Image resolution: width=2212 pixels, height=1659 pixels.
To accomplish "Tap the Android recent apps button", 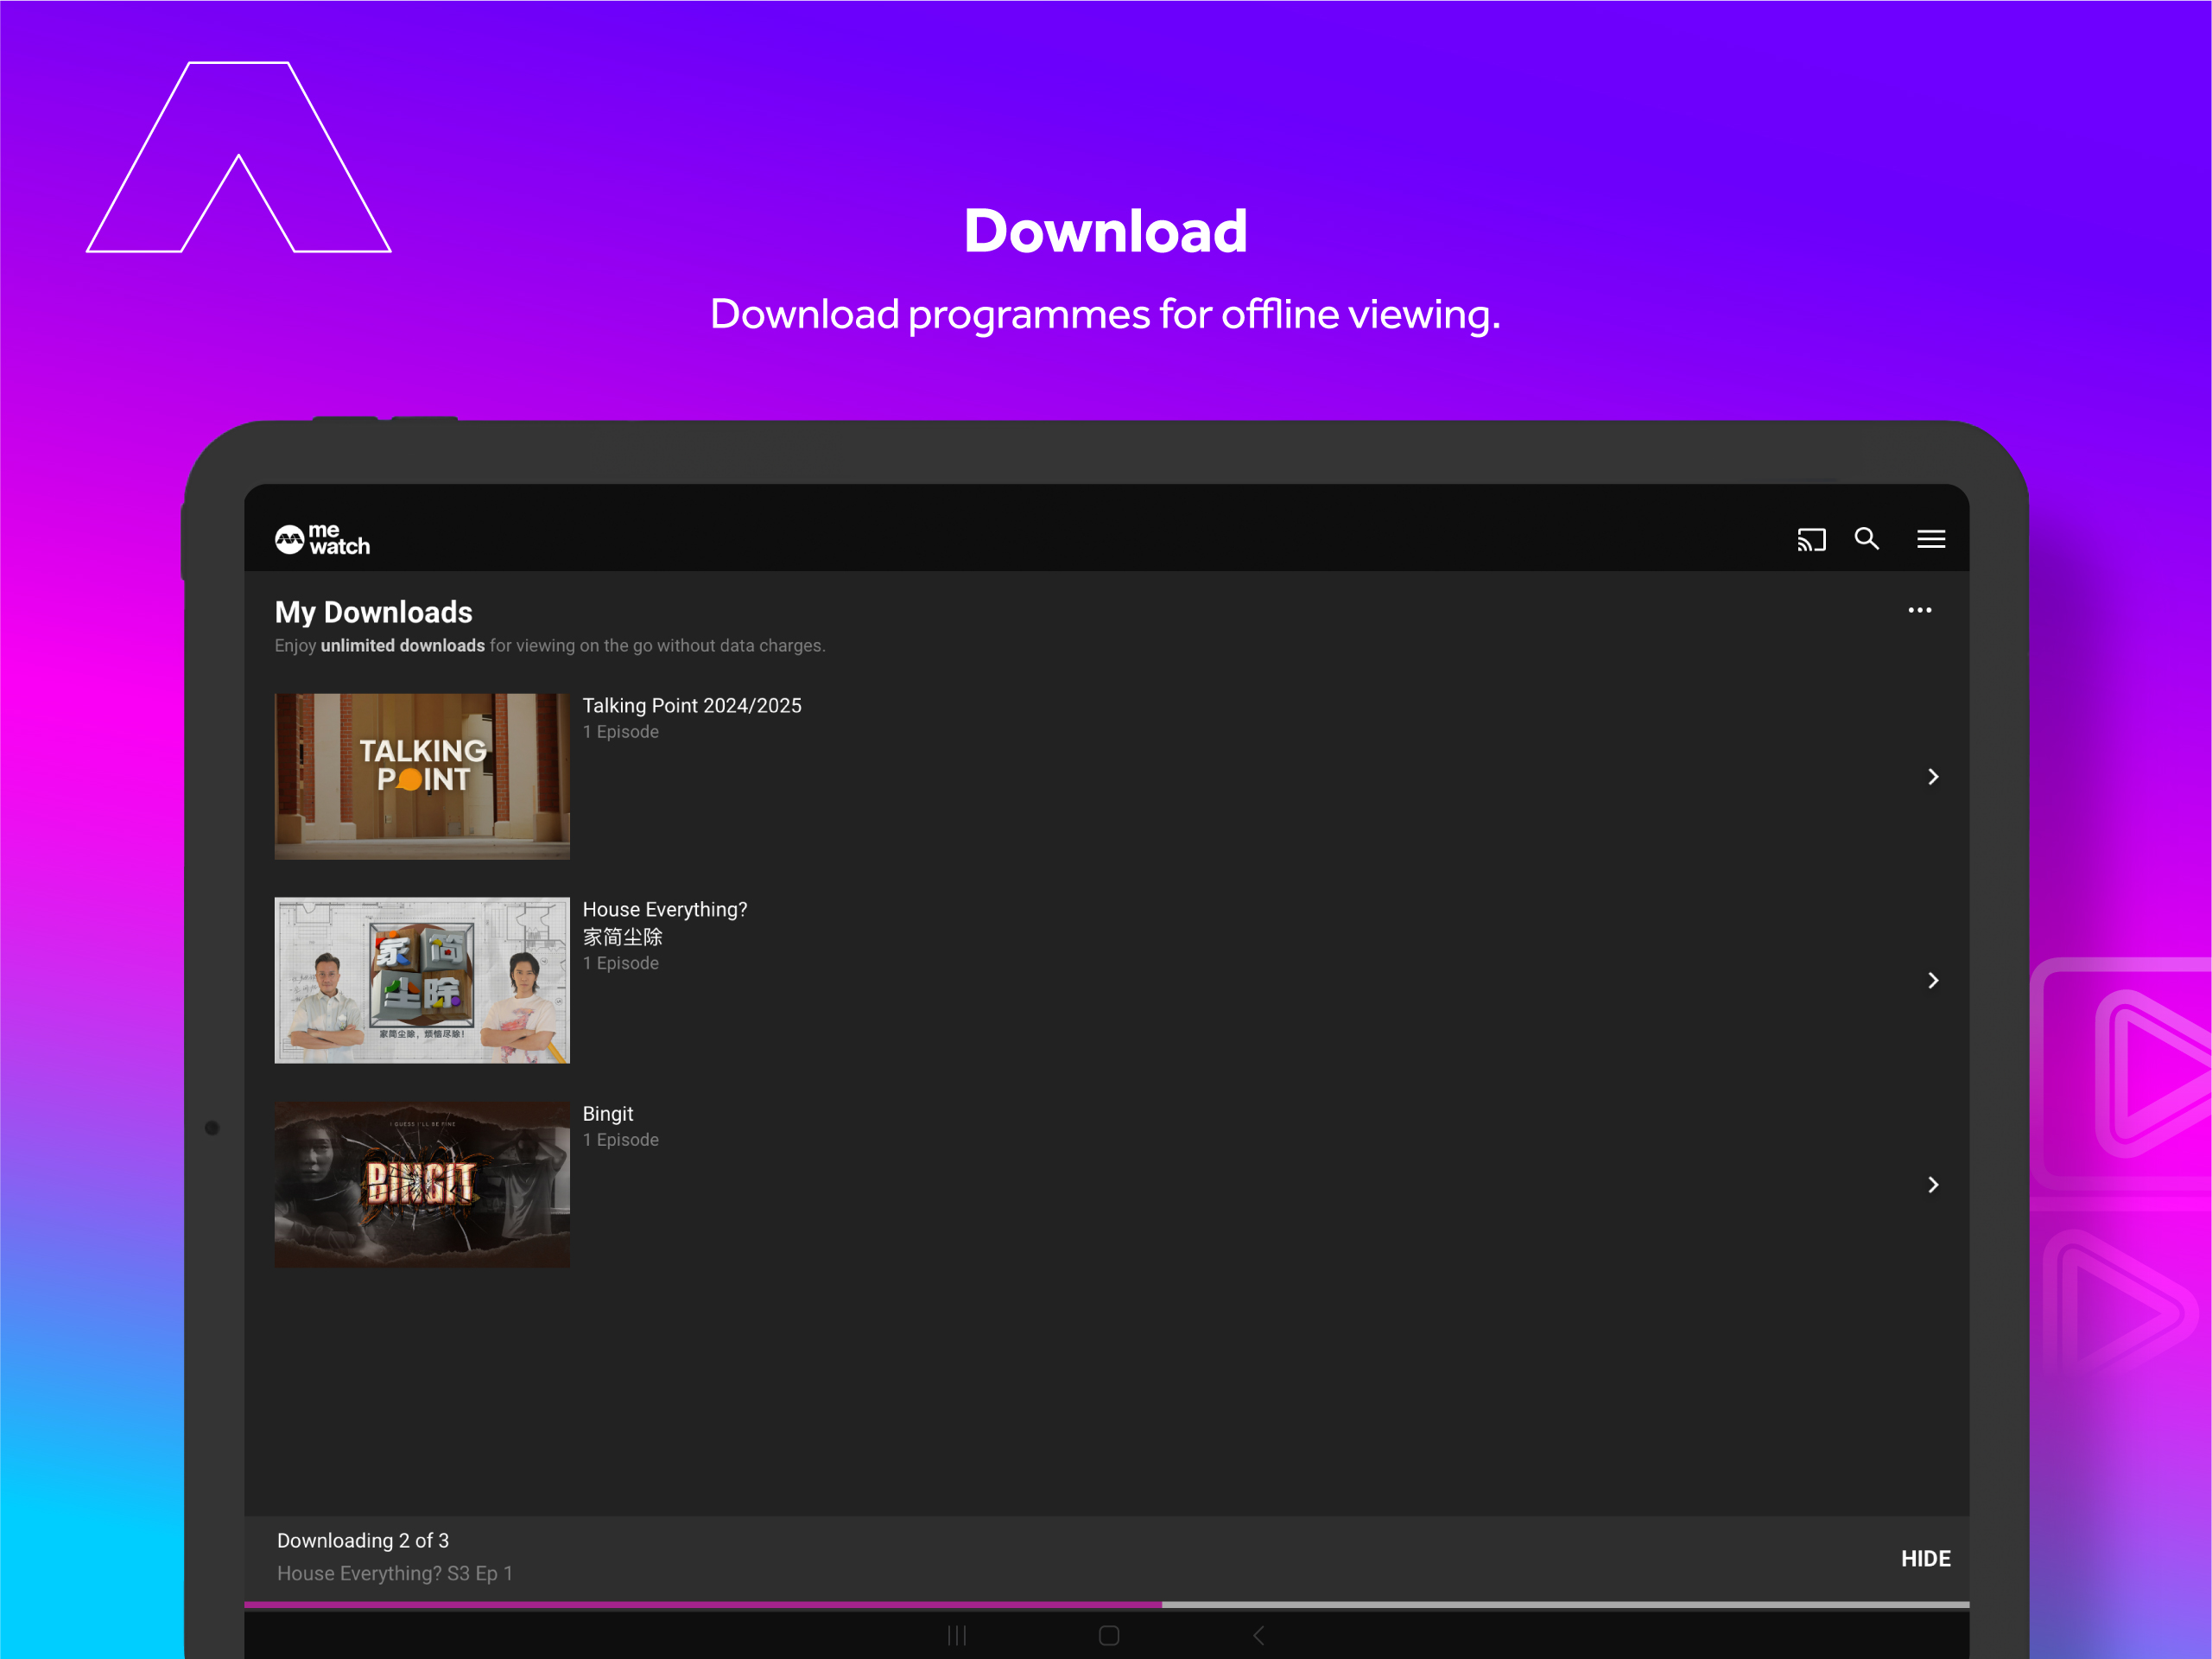I will pos(957,1635).
